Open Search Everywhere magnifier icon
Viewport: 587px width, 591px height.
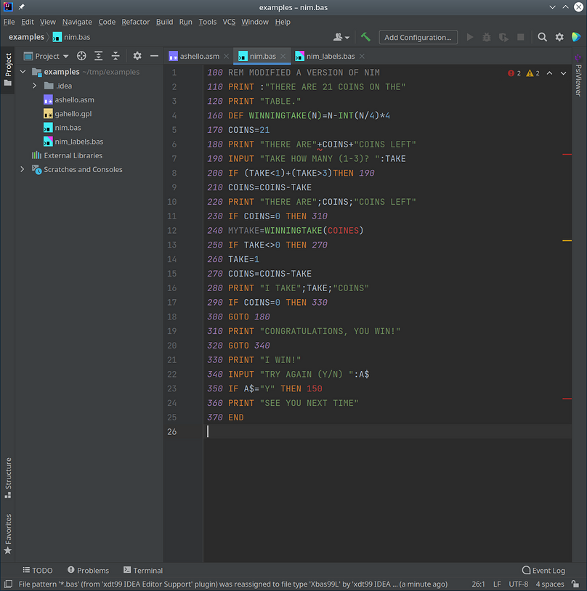tap(542, 36)
